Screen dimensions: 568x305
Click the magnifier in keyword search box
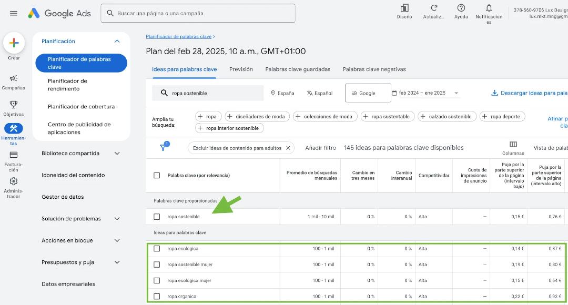164,93
